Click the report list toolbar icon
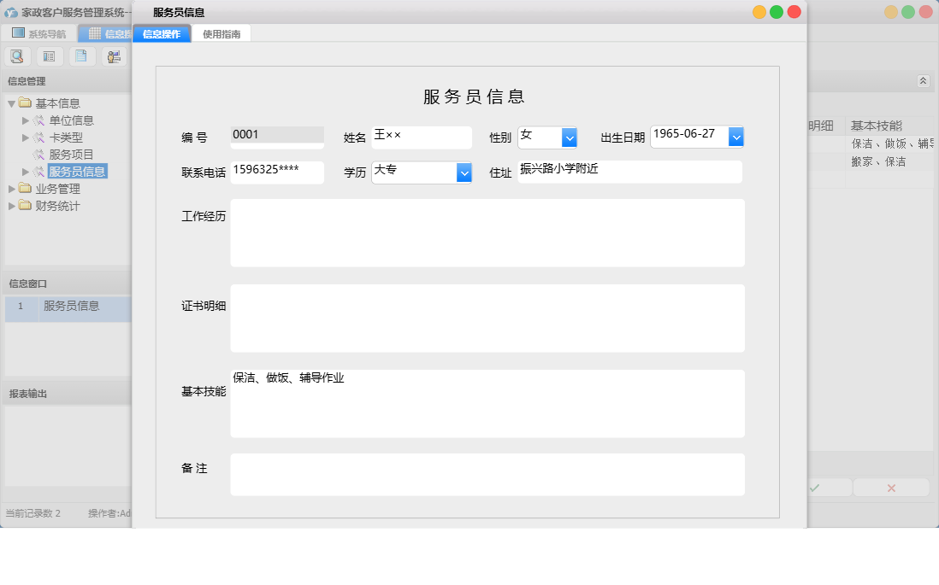 pyautogui.click(x=49, y=56)
